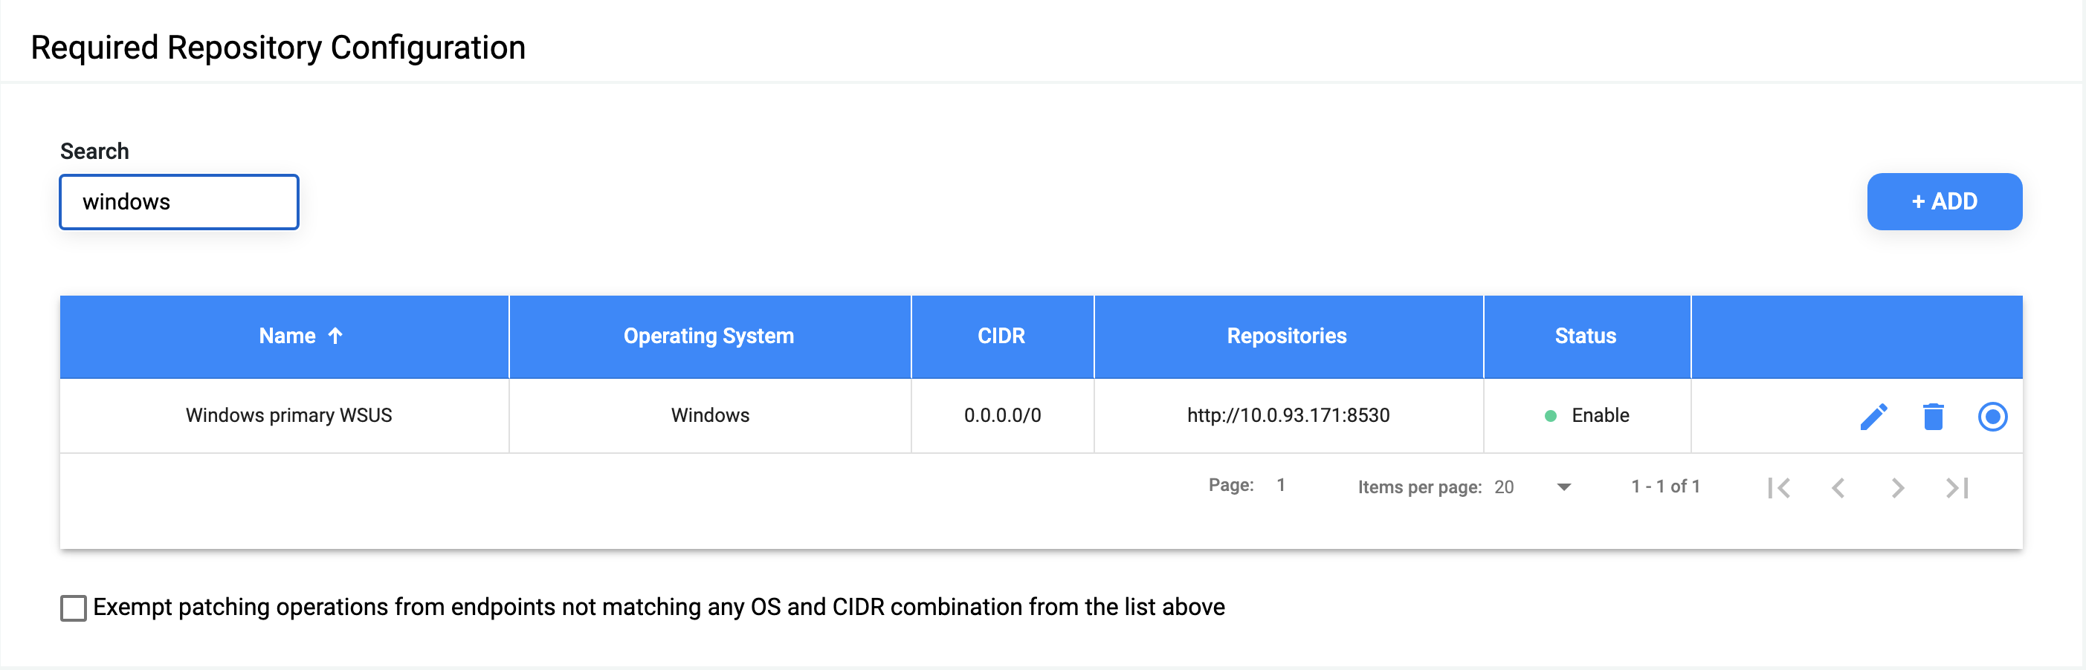Jump to the first page of results
This screenshot has height=670, width=2086.
1779,487
